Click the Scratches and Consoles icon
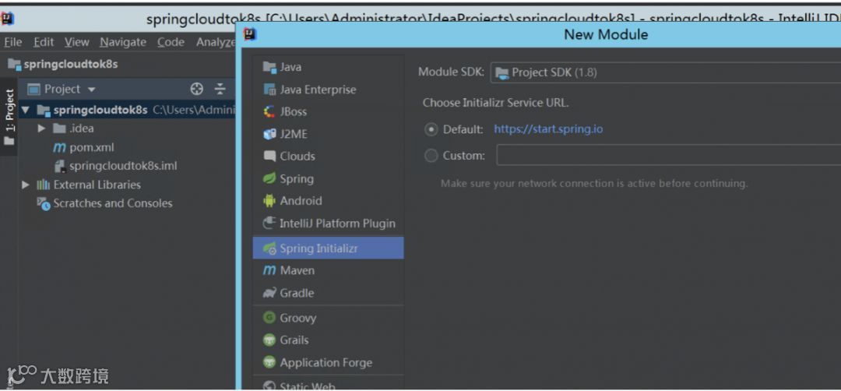The height and width of the screenshot is (391, 841). pyautogui.click(x=43, y=203)
